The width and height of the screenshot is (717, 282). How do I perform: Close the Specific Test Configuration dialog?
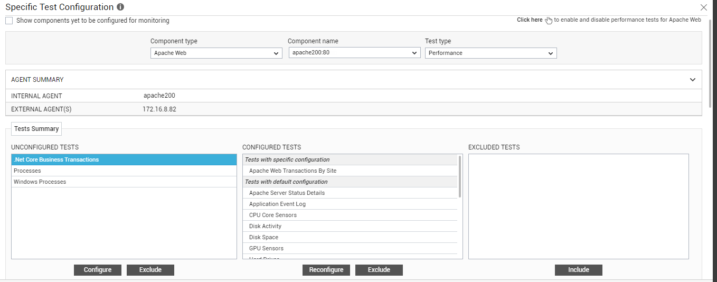coord(703,7)
